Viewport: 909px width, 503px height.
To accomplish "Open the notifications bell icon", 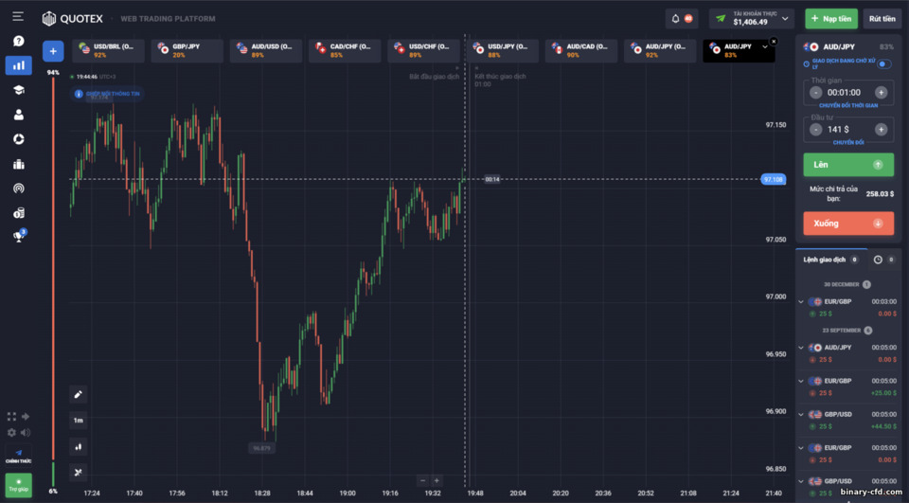I will [675, 19].
